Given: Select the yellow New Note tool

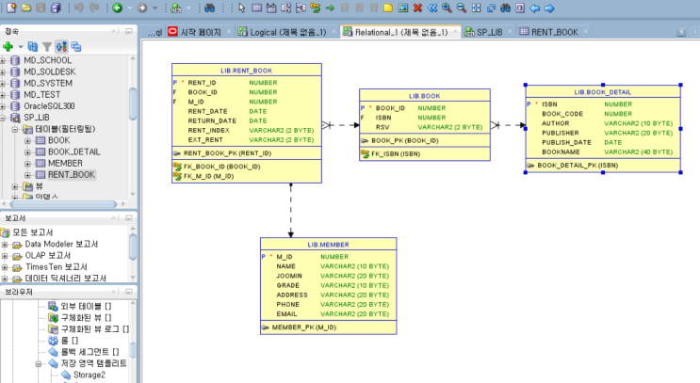Looking at the screenshot, I should 388,8.
